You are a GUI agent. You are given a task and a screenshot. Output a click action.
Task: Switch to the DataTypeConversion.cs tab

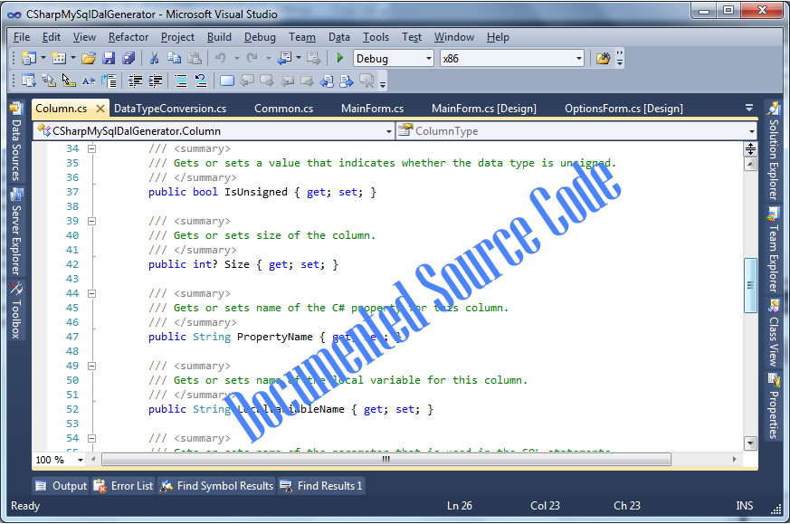[x=170, y=109]
